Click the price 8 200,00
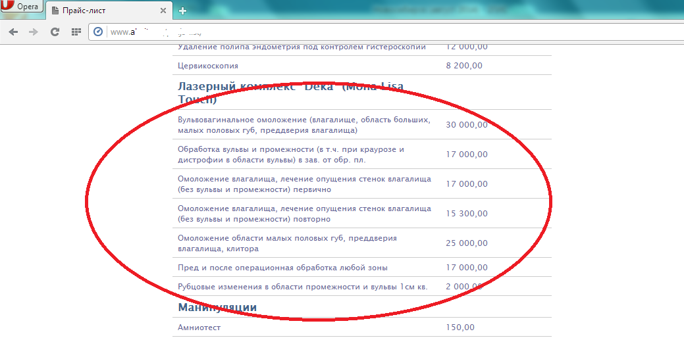 464,66
